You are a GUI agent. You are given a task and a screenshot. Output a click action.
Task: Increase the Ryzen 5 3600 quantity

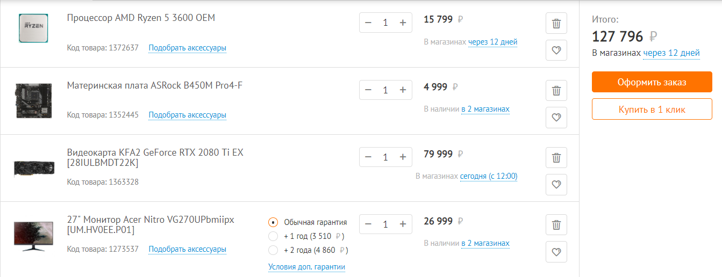coord(403,23)
